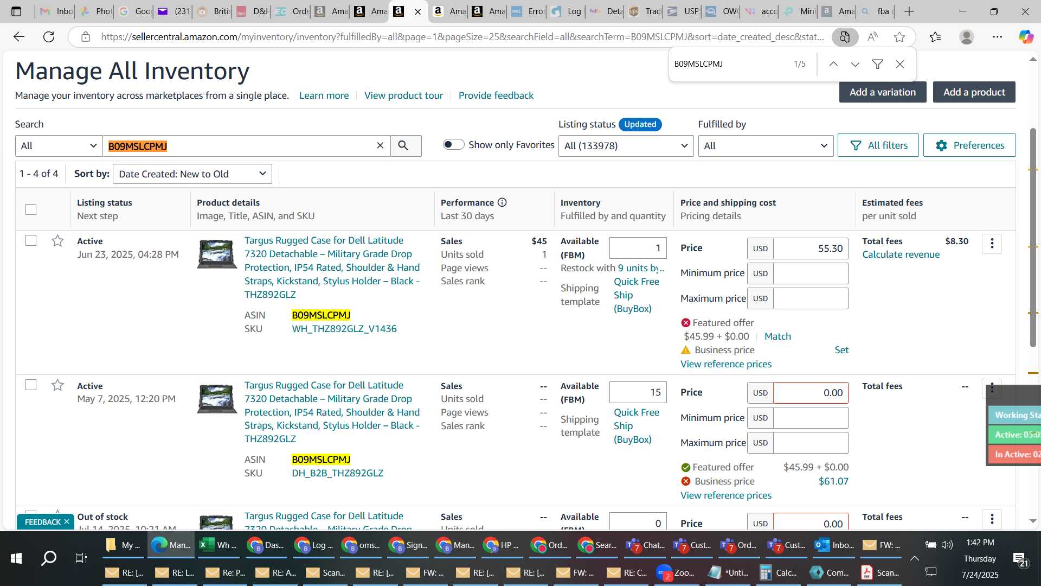Switch to the Tracking browser tab
The height and width of the screenshot is (586, 1041).
tap(644, 11)
